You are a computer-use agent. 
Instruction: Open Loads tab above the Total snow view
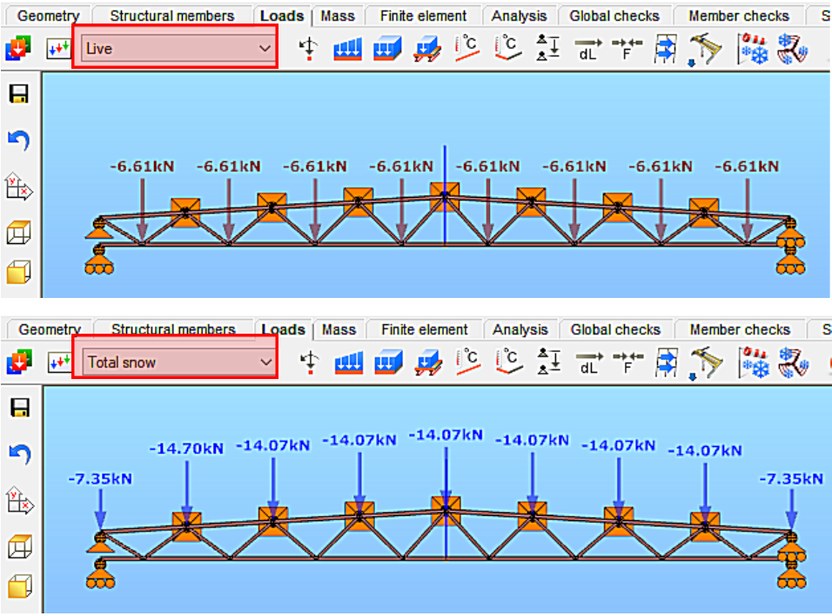click(x=284, y=329)
